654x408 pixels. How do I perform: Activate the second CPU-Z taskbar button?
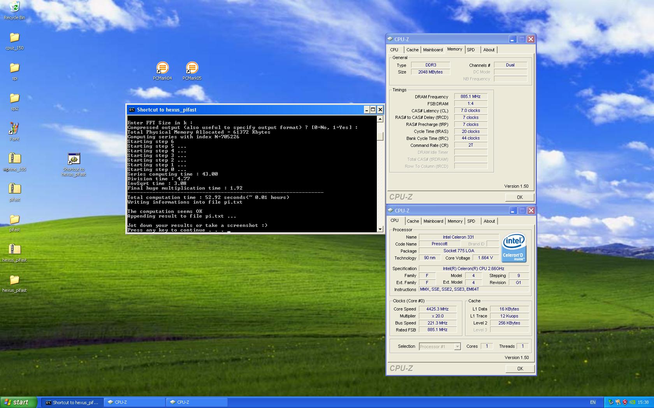point(197,402)
